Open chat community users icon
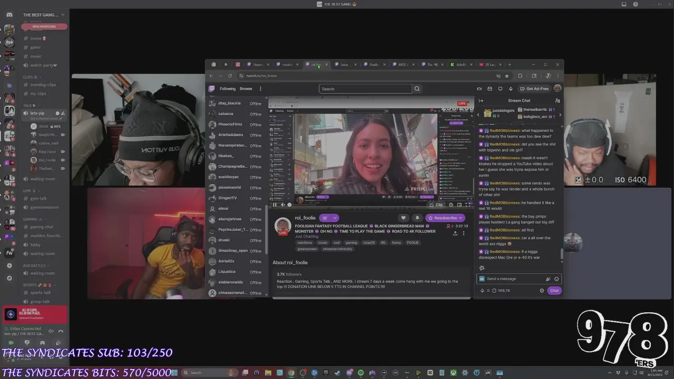Viewport: 674px width, 379px height. pyautogui.click(x=558, y=101)
